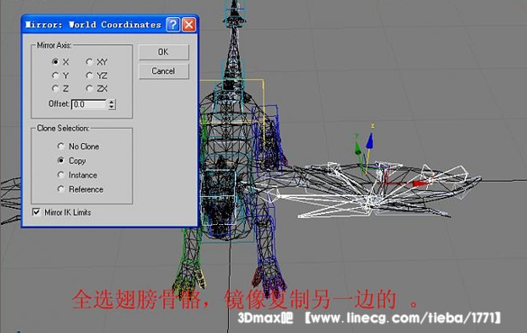Decrease Offset with spinner down arrow
Image resolution: width=527 pixels, height=333 pixels.
(x=112, y=107)
